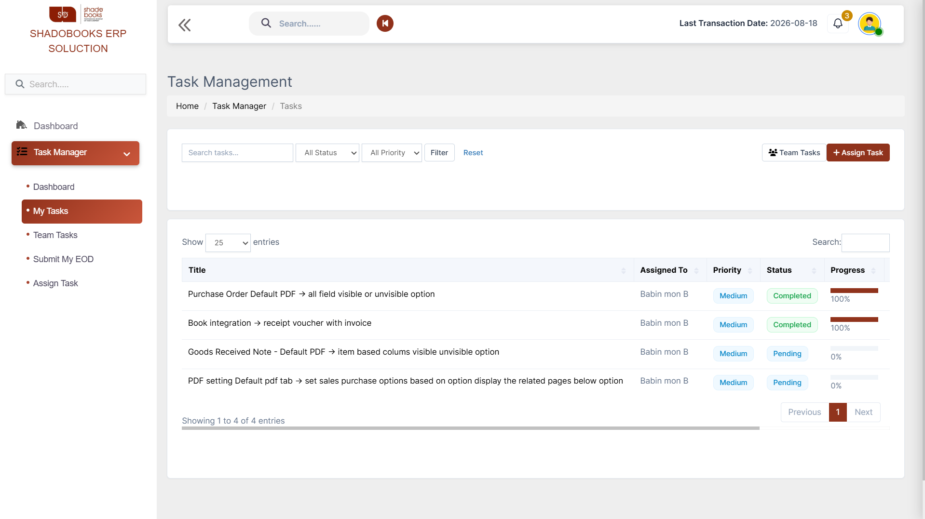Open user profile avatar
Image resolution: width=925 pixels, height=519 pixels.
click(870, 23)
